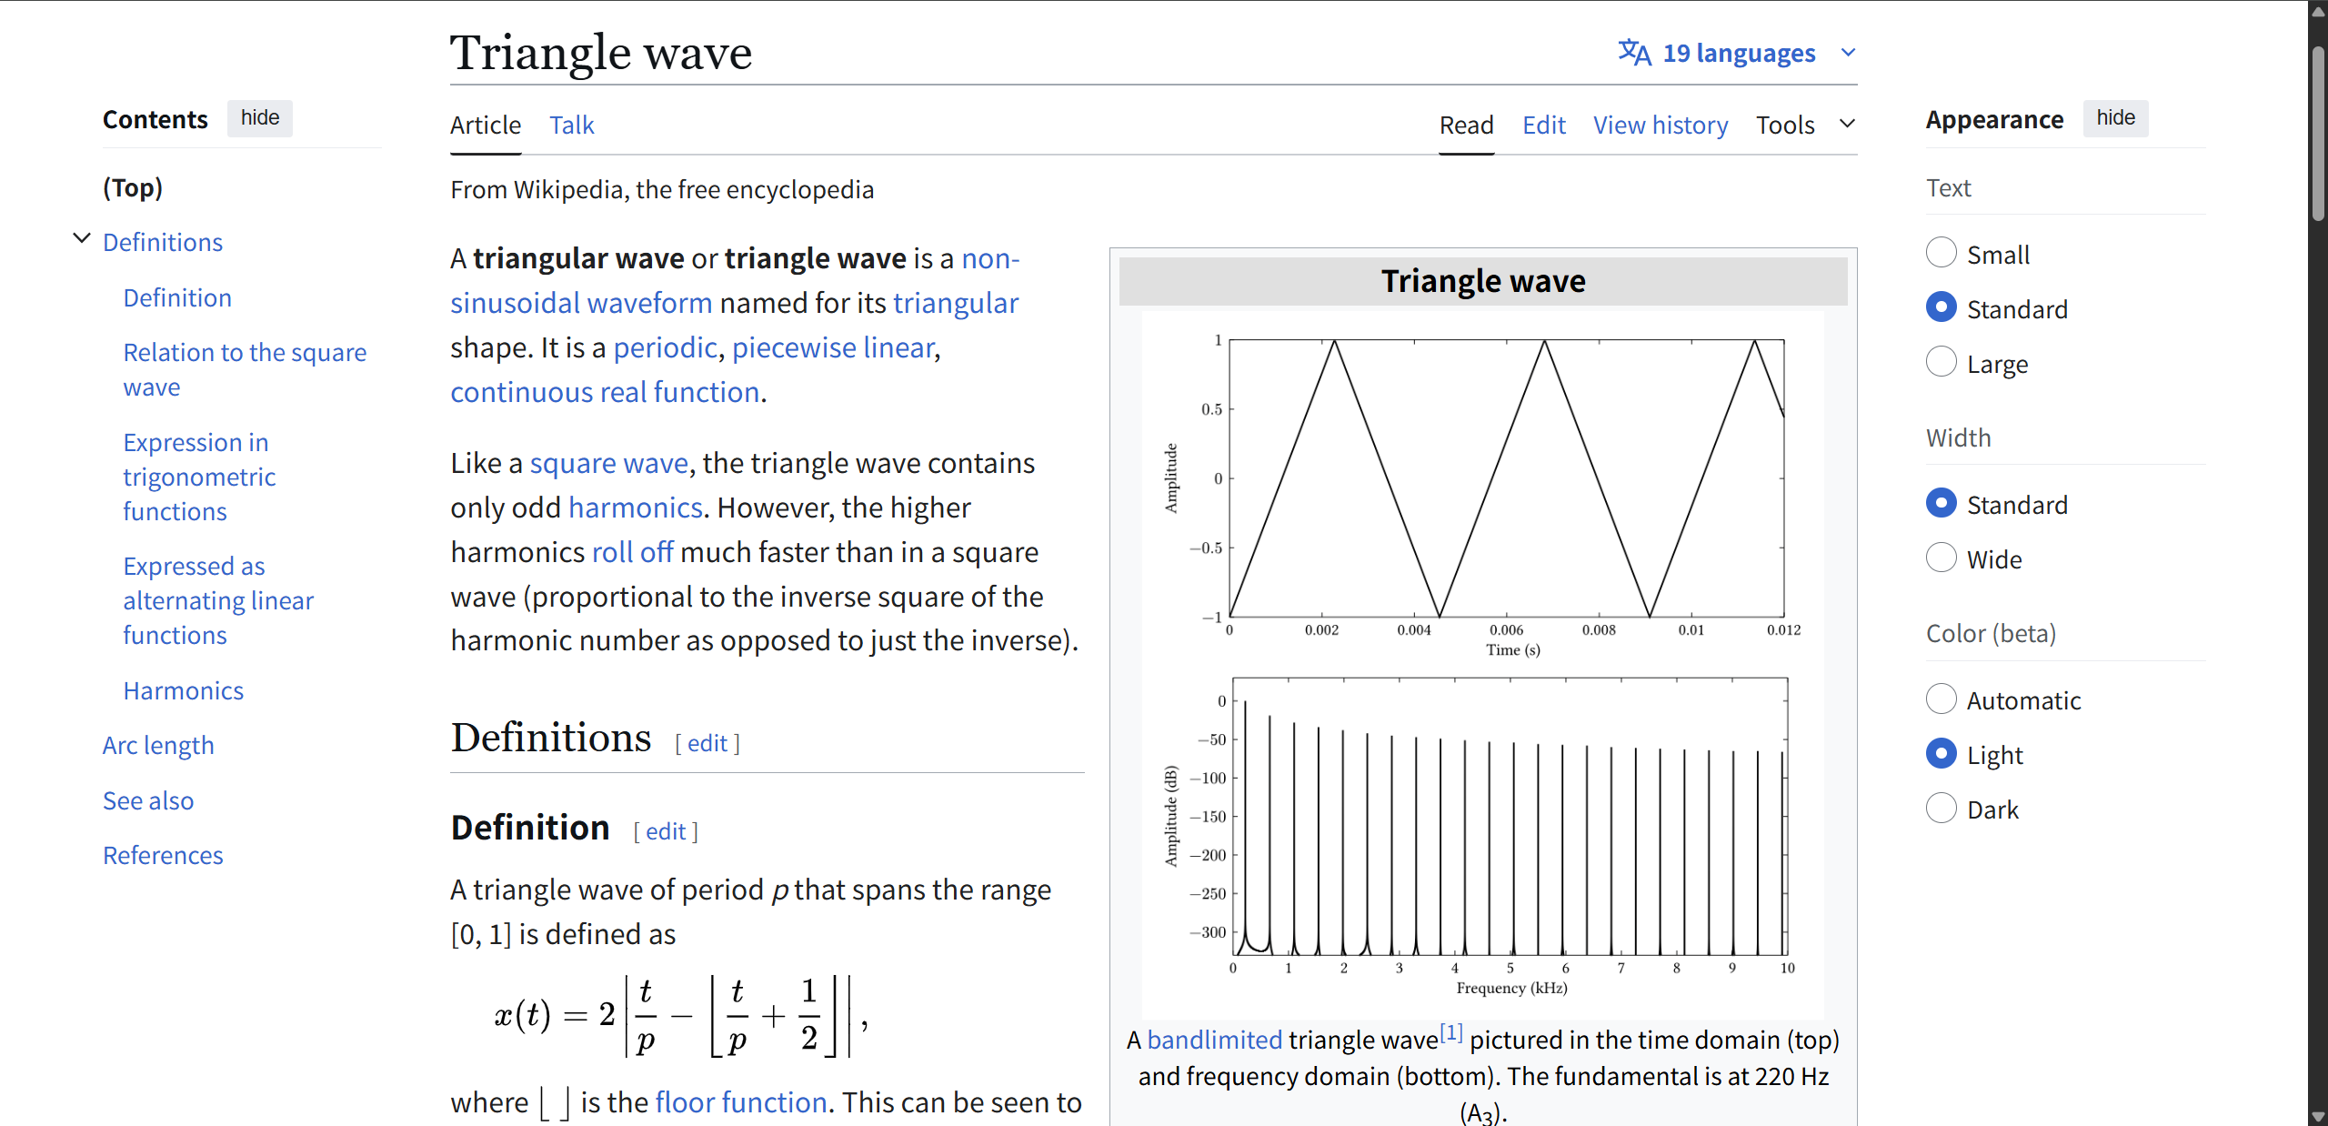Click the languages translate icon

(1634, 53)
